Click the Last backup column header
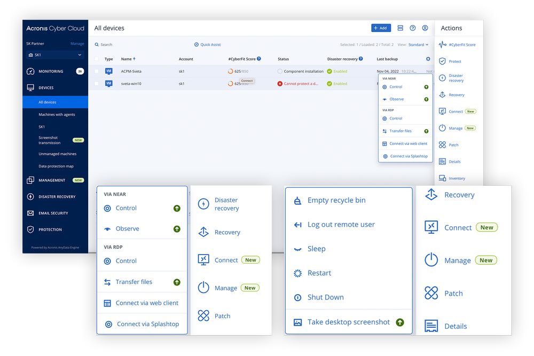Viewport: 534px width, 356px height. [x=387, y=59]
